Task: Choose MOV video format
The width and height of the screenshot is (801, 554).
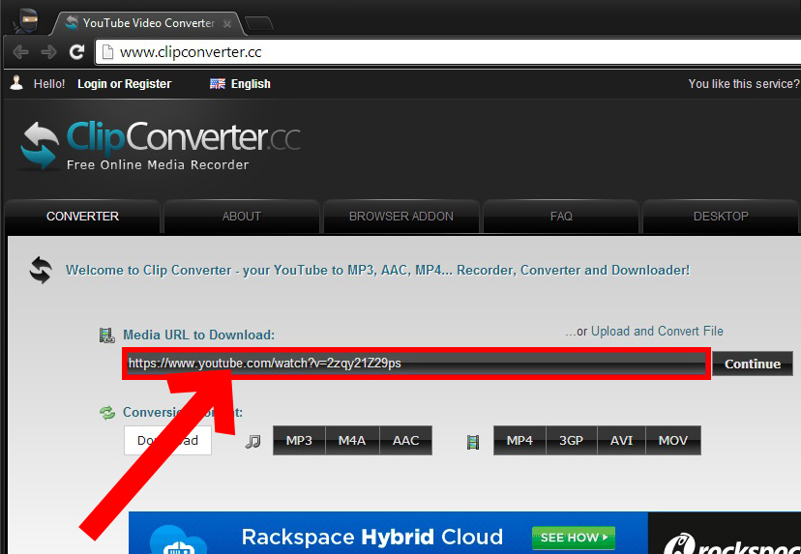Action: click(672, 441)
